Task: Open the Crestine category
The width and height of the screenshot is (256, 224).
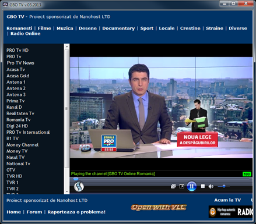Action: 190,29
